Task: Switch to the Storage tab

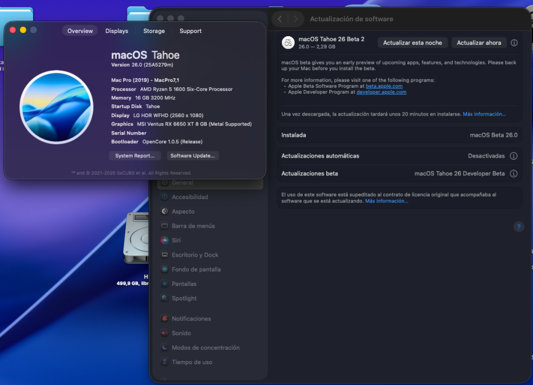Action: pos(154,31)
